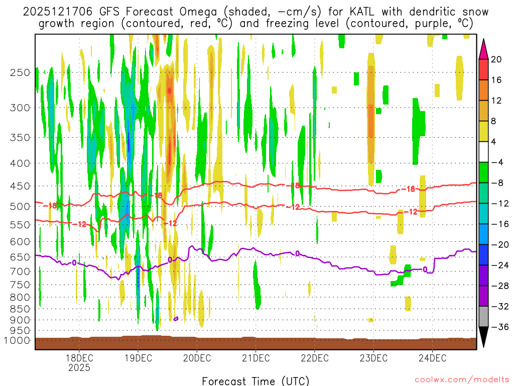
Task: Click the 24DEC date label
Action: [x=433, y=358]
